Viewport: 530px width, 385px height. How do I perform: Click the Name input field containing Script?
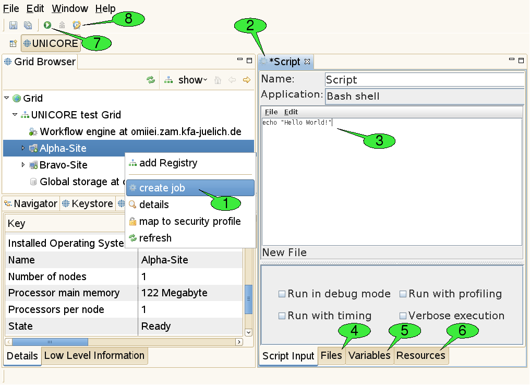(x=424, y=79)
